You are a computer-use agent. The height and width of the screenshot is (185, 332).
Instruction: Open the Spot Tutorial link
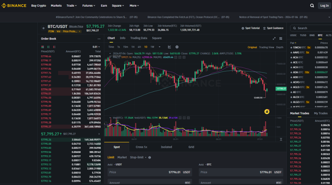point(251,28)
